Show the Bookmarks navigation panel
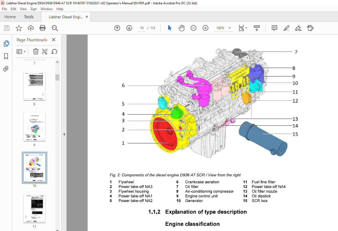338x231 pixels. click(6, 56)
